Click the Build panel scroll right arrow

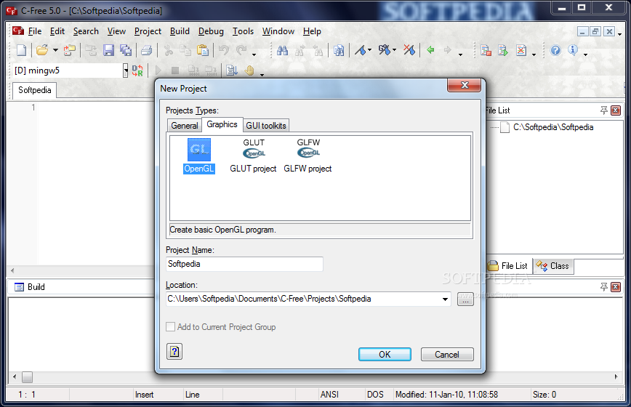(x=616, y=376)
